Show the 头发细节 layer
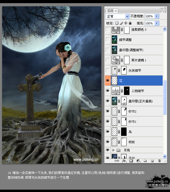The image size is (170, 192). point(107,70)
